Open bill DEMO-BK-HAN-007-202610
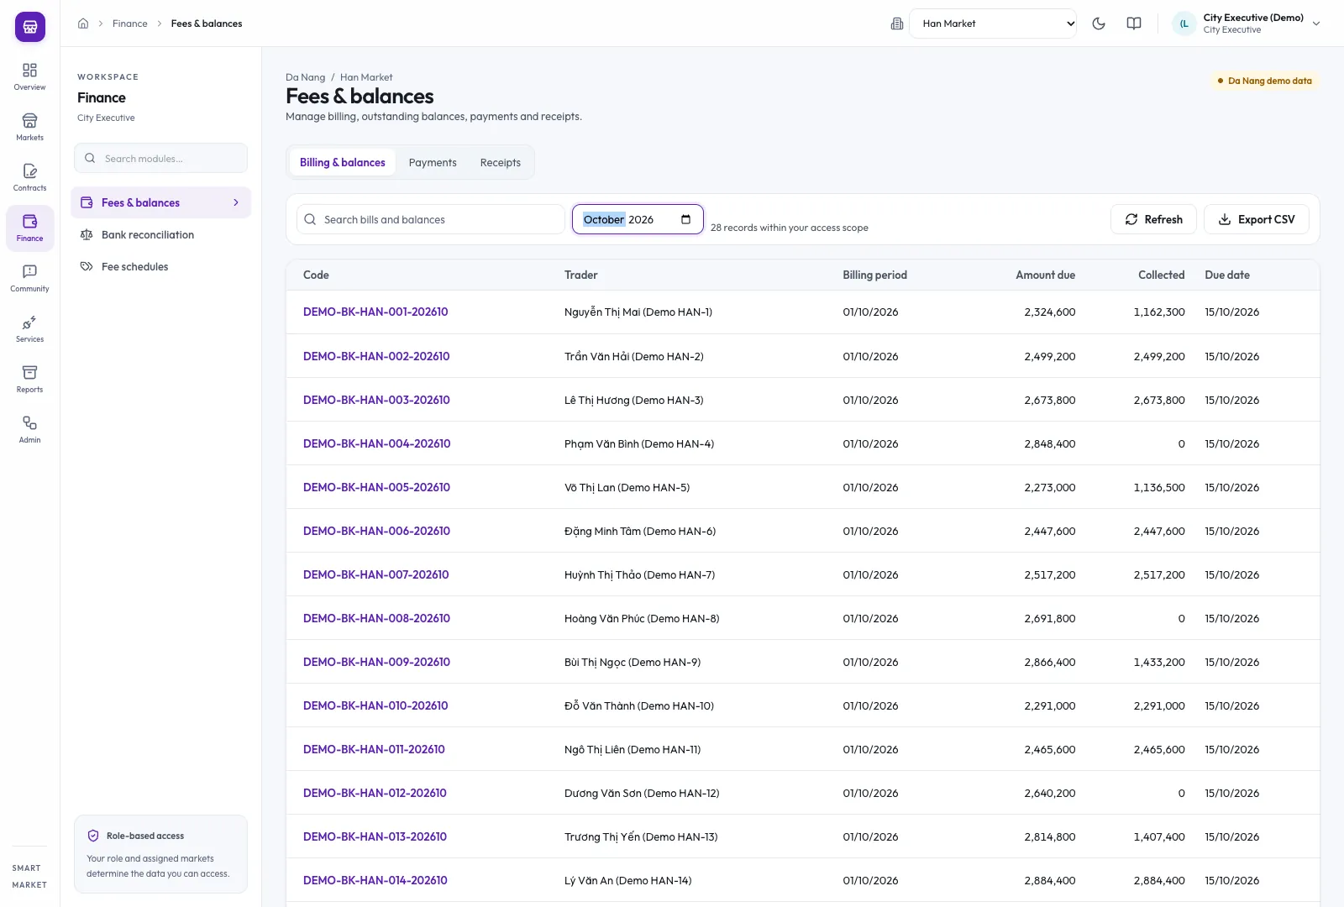 (x=376, y=574)
